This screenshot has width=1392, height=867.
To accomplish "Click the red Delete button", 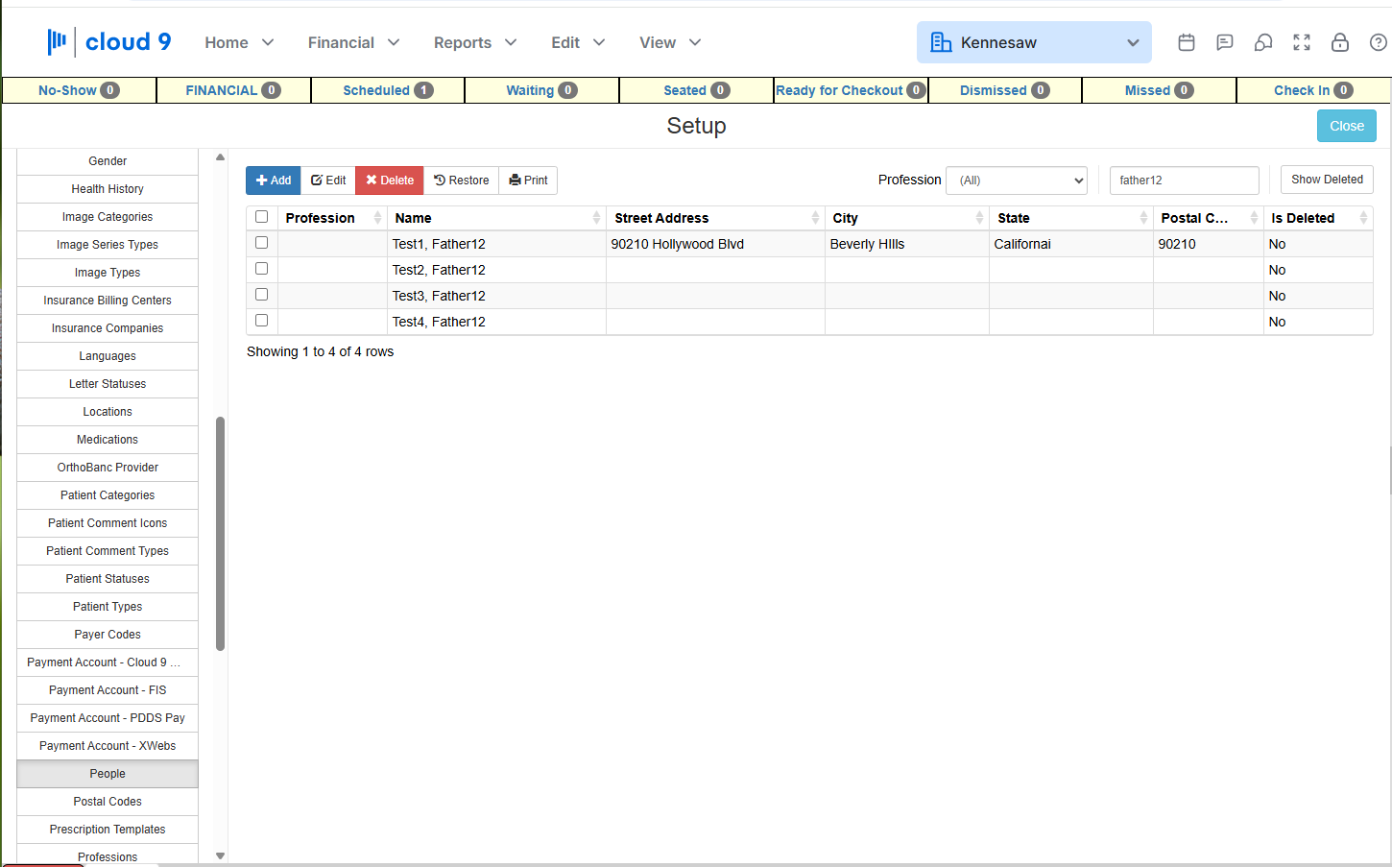I will [x=390, y=181].
